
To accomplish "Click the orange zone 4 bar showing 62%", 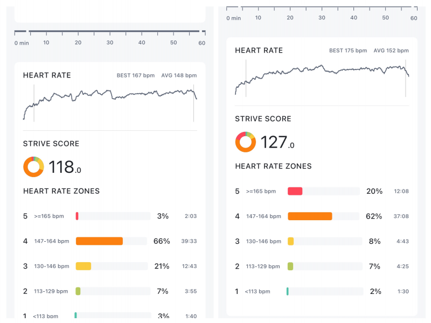I will 310,216.
